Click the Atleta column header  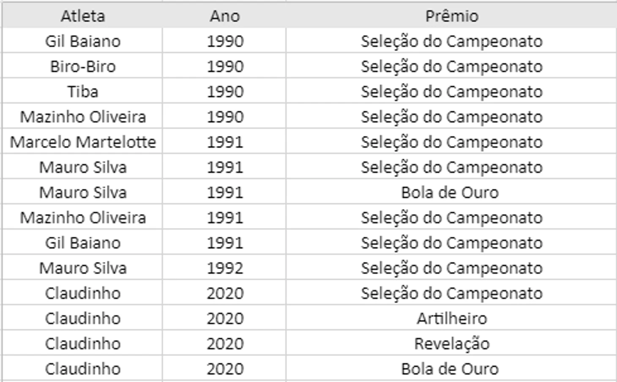click(x=82, y=16)
